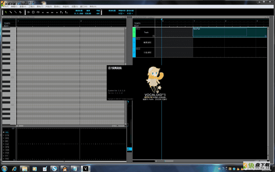Select the eraser tool
This screenshot has width=275, height=172.
20,12
